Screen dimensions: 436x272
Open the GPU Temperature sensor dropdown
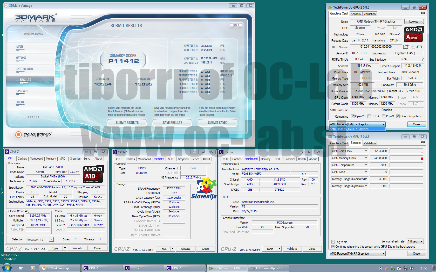[x=366, y=165]
